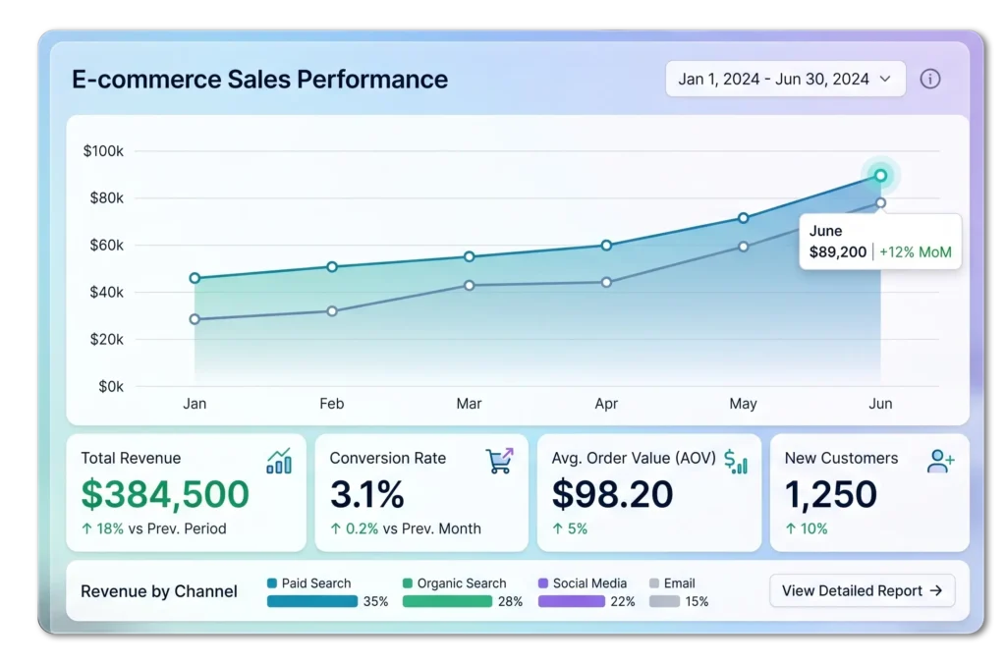The width and height of the screenshot is (1006, 666).
Task: Click the Social Media legend label
Action: (589, 583)
